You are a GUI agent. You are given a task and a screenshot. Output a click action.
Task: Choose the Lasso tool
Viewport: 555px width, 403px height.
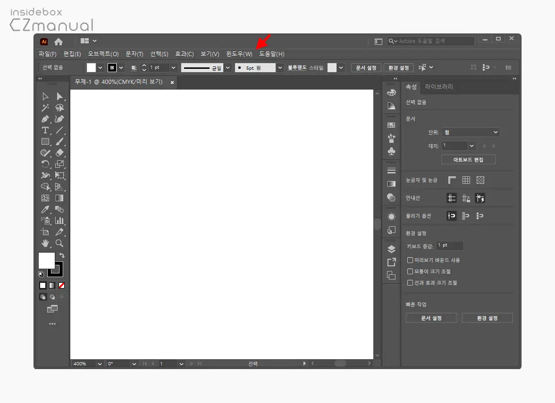coord(59,108)
